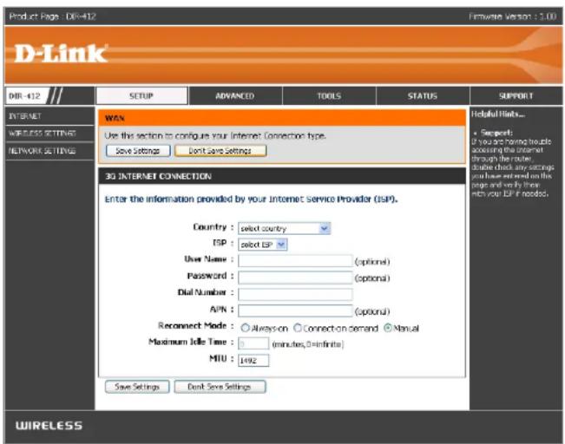Image resolution: width=565 pixels, height=444 pixels.
Task: Switch to the ADVANCED tab
Action: click(235, 95)
